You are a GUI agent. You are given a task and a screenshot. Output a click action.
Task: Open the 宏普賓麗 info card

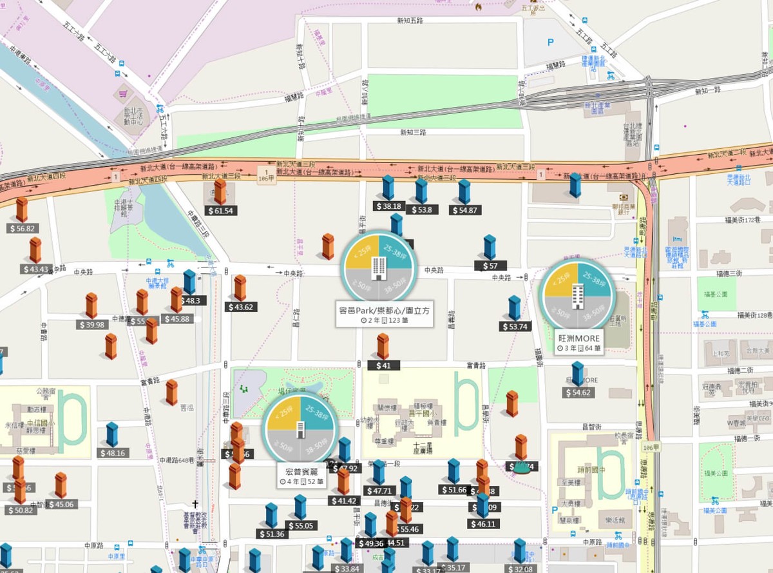point(302,476)
